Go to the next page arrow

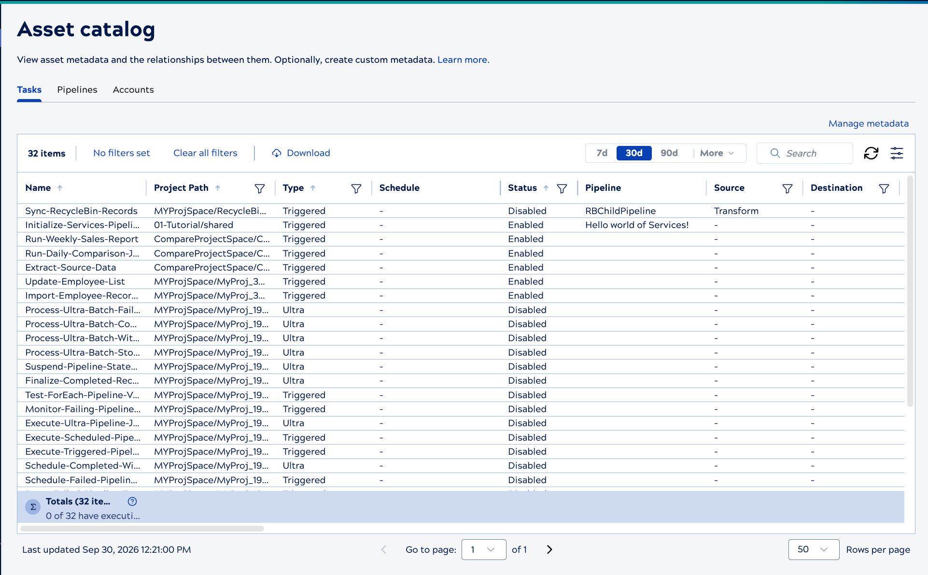pyautogui.click(x=549, y=549)
